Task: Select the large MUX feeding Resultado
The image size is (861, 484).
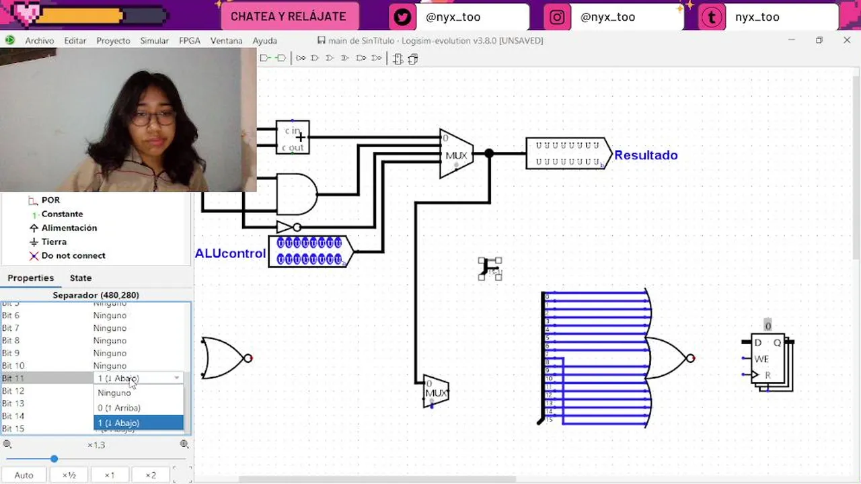Action: click(457, 154)
